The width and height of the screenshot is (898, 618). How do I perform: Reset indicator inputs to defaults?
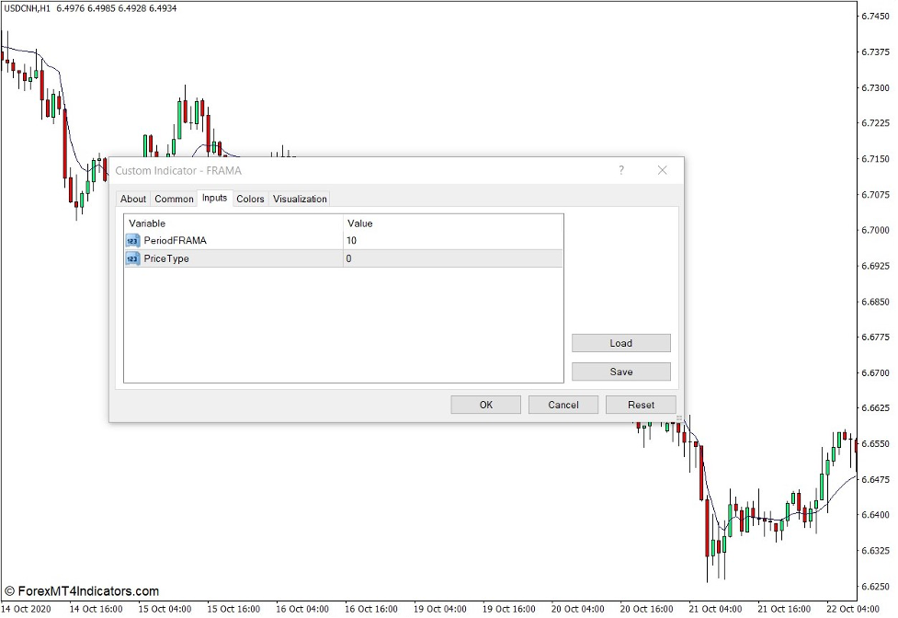pyautogui.click(x=641, y=405)
